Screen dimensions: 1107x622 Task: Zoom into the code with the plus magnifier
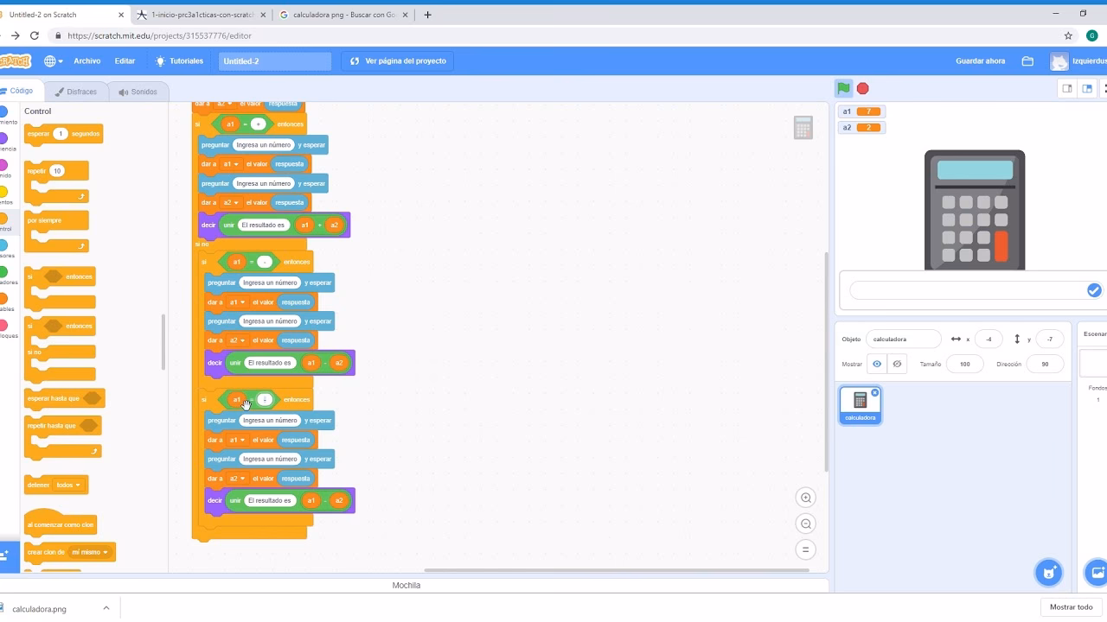(805, 497)
